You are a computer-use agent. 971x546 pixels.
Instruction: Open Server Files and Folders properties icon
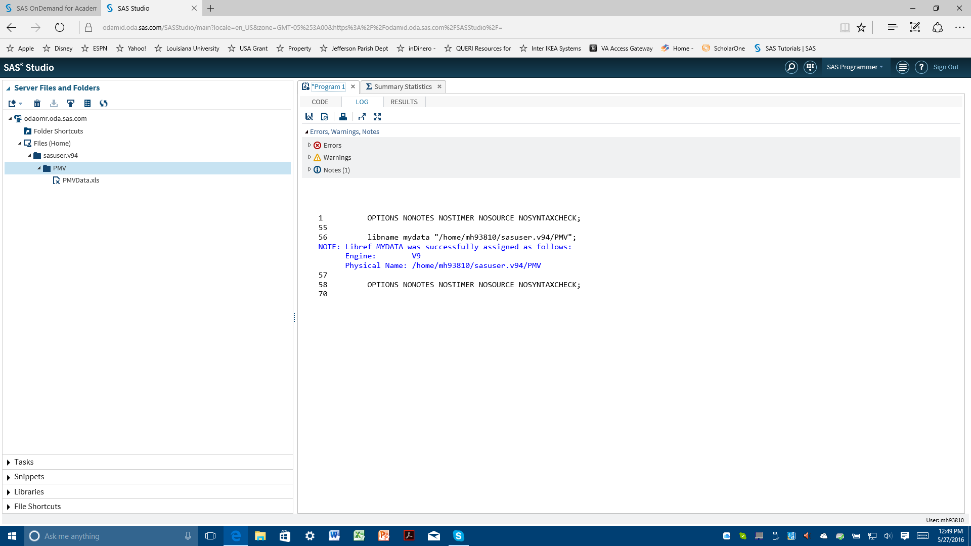[x=87, y=104]
